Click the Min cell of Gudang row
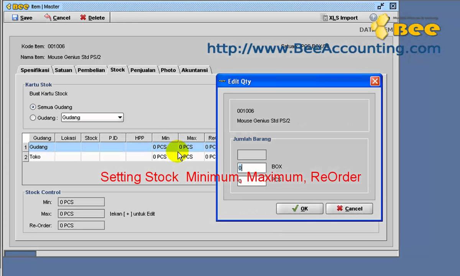The image size is (460, 276). tap(165, 147)
